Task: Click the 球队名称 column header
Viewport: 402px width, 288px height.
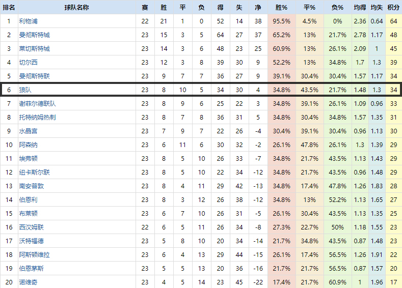Action: tap(76, 8)
